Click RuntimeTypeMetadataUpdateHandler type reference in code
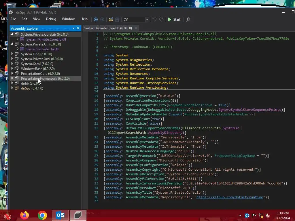The height and width of the screenshot is (221, 295). click(x=216, y=114)
